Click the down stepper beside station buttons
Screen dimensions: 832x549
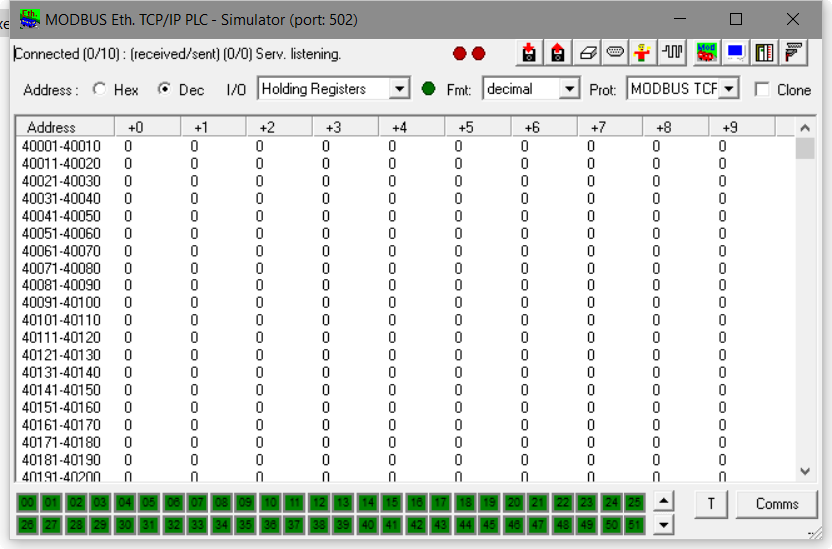(663, 525)
